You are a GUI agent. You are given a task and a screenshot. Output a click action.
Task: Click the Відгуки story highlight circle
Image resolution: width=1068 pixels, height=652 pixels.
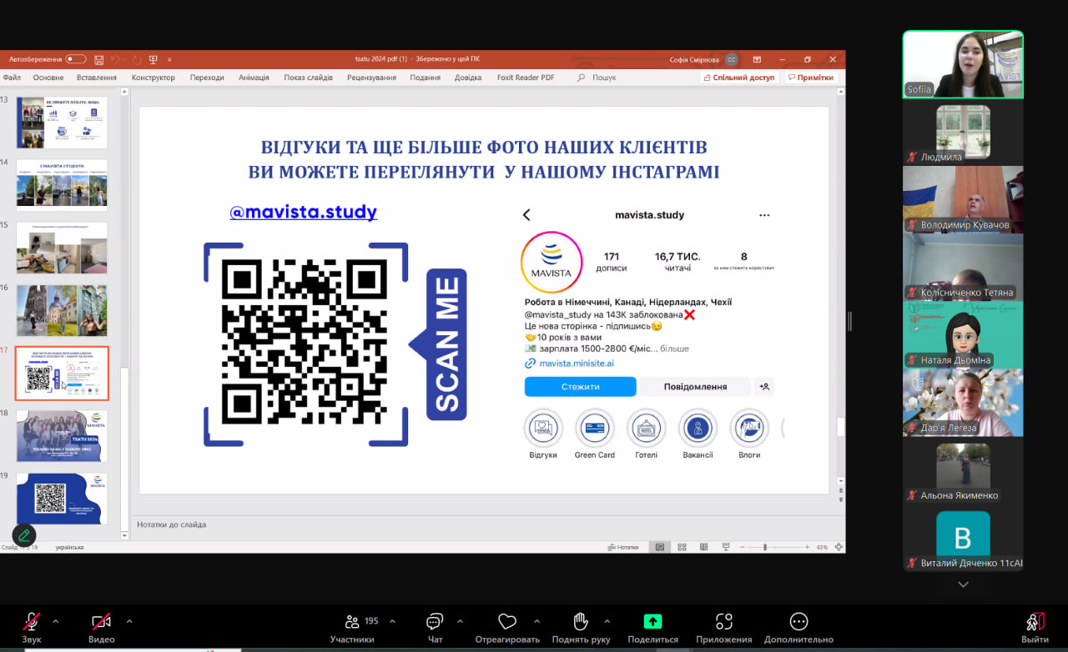click(543, 429)
